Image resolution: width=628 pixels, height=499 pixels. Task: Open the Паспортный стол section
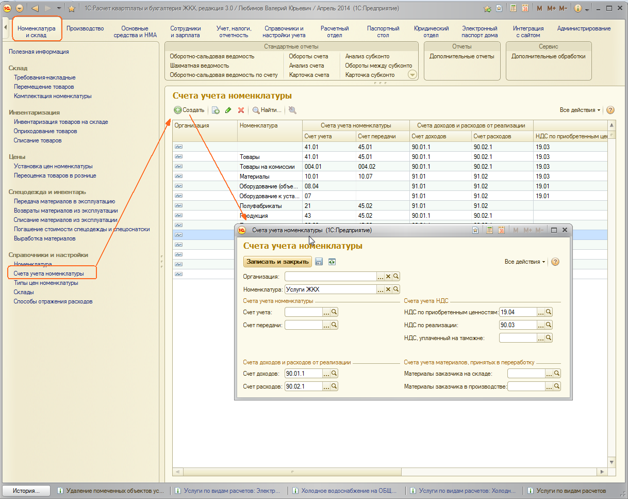(x=383, y=31)
